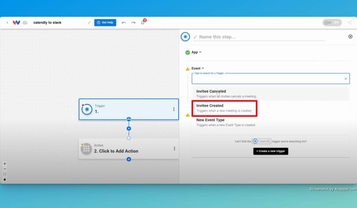Click the empty connector circle above Action

pos(129,138)
